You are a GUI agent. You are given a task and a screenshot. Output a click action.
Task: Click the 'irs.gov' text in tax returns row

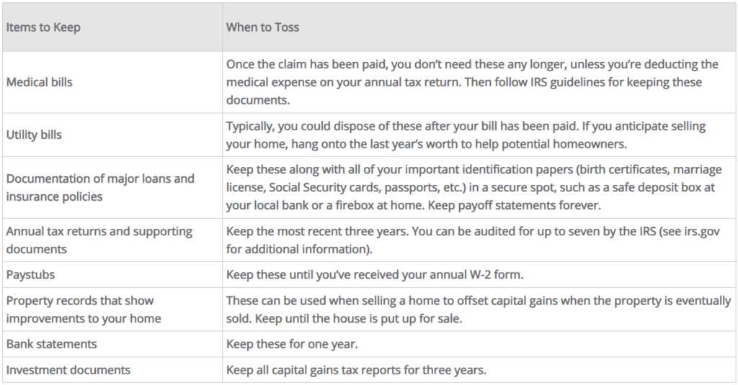coord(702,231)
